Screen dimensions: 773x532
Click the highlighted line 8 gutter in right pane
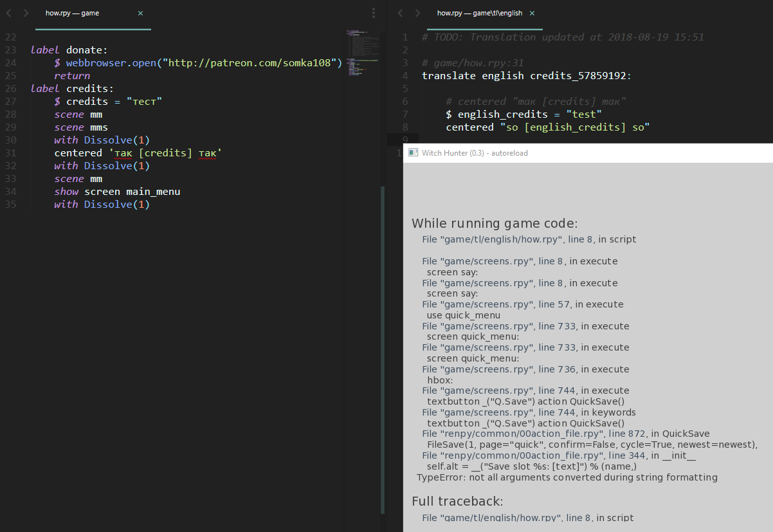[405, 127]
